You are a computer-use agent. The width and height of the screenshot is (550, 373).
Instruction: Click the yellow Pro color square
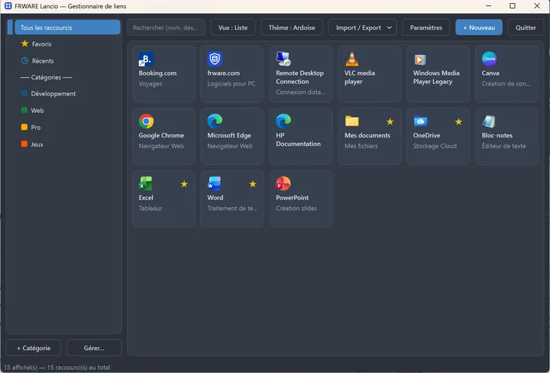point(24,127)
